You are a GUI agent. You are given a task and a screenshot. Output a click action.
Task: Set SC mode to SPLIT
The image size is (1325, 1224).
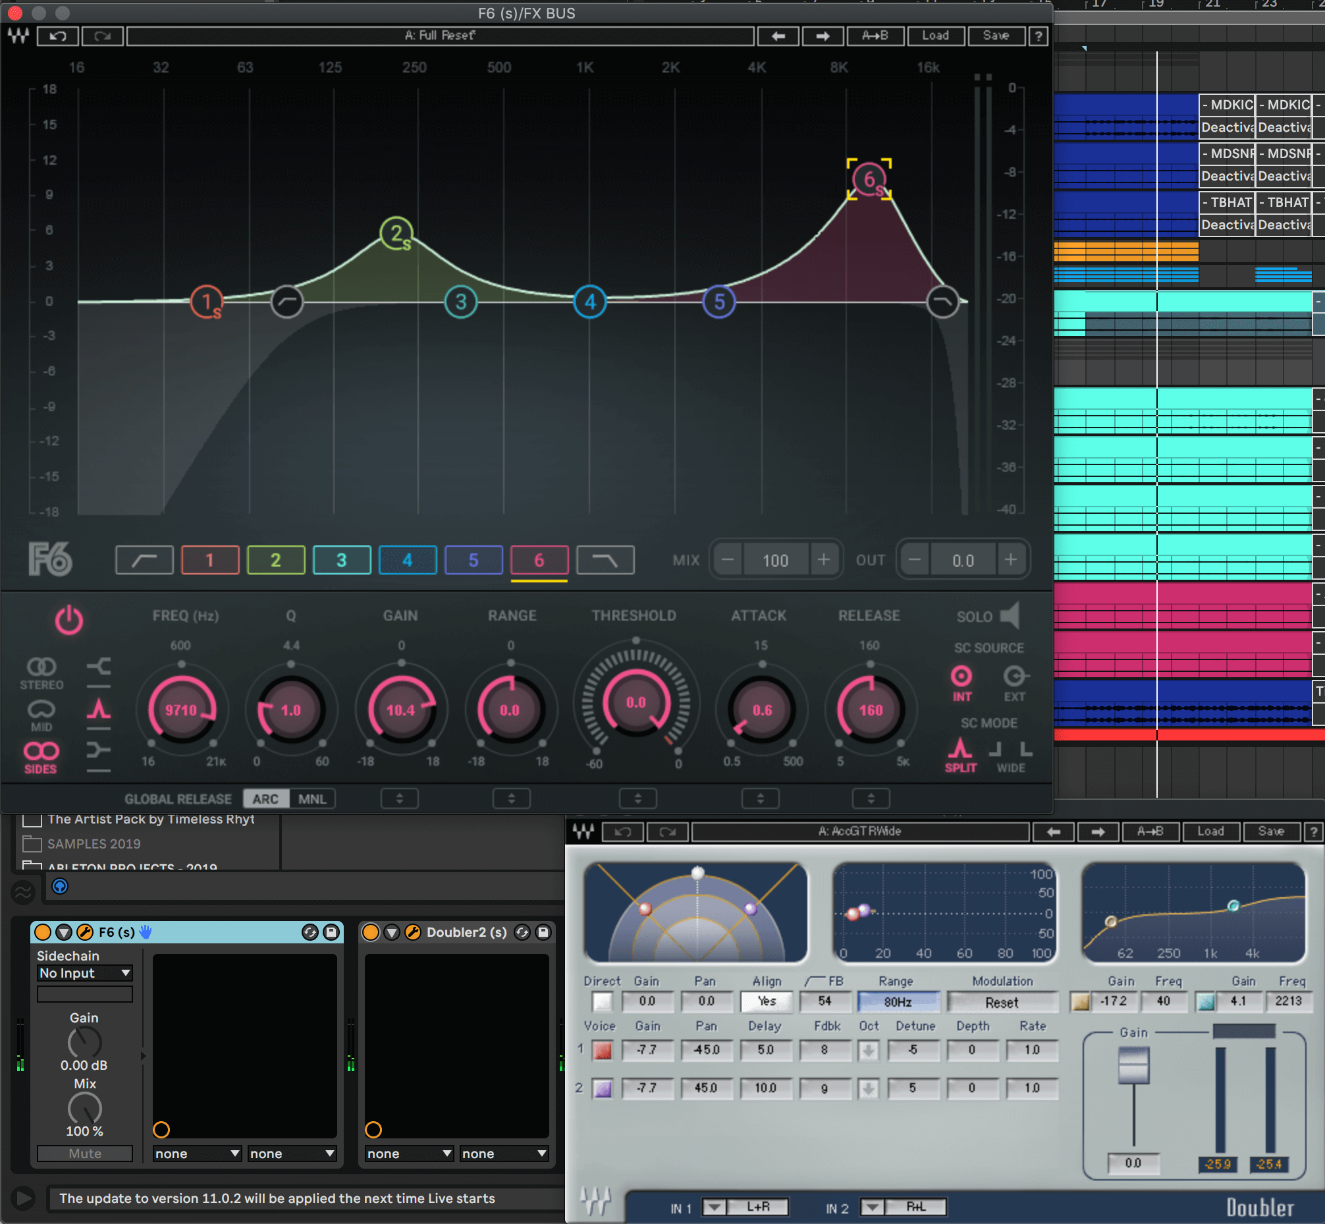[960, 755]
